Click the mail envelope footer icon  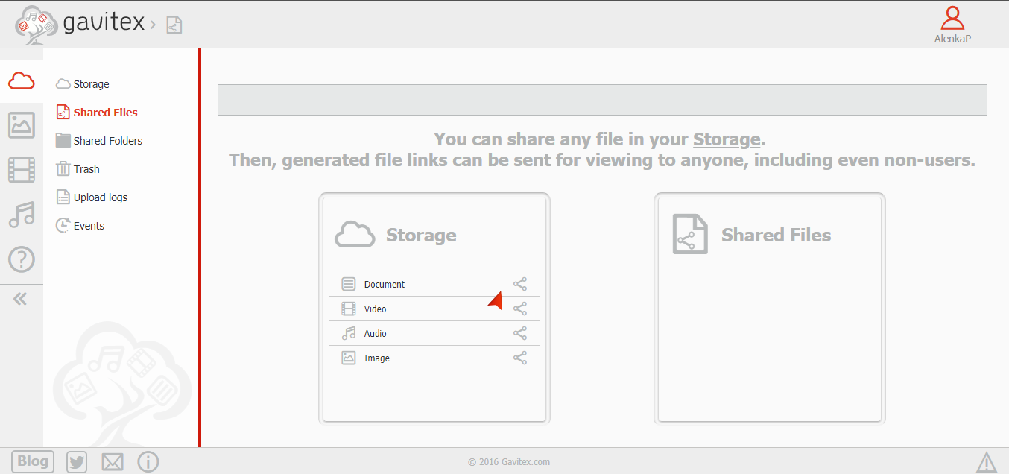(x=113, y=462)
